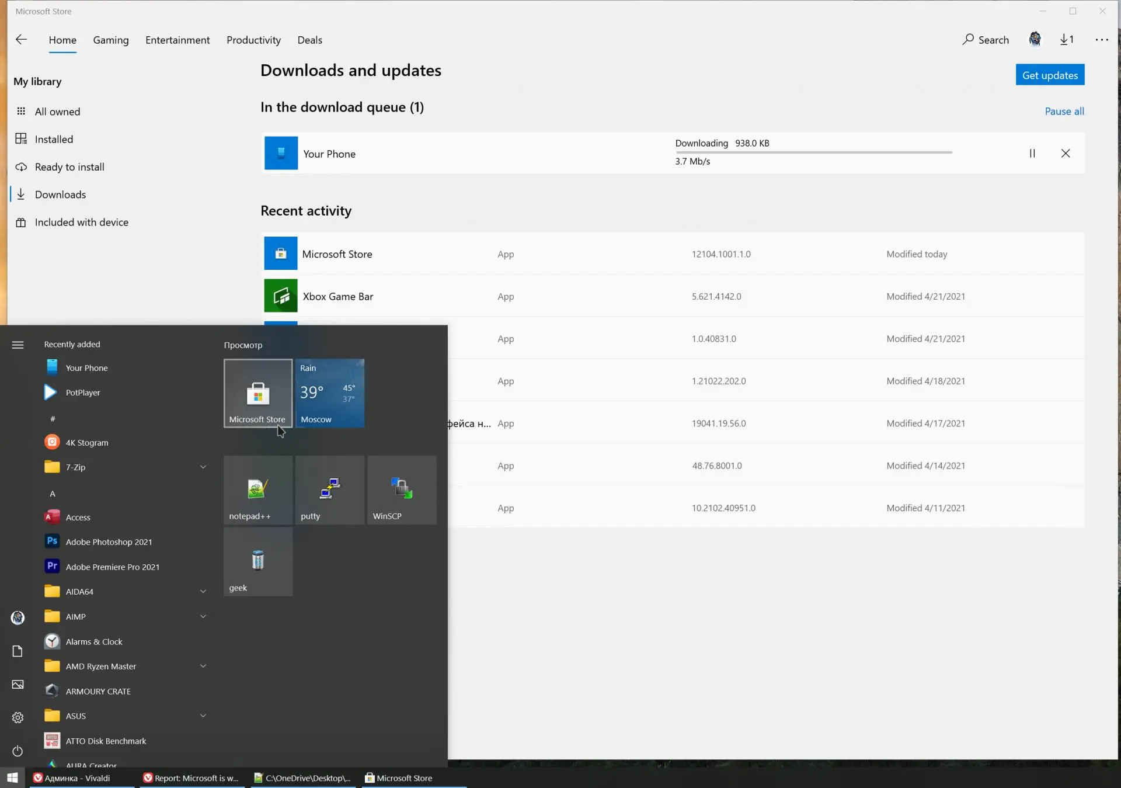Open the three-dot See more menu
This screenshot has height=788, width=1121.
[x=1101, y=40]
